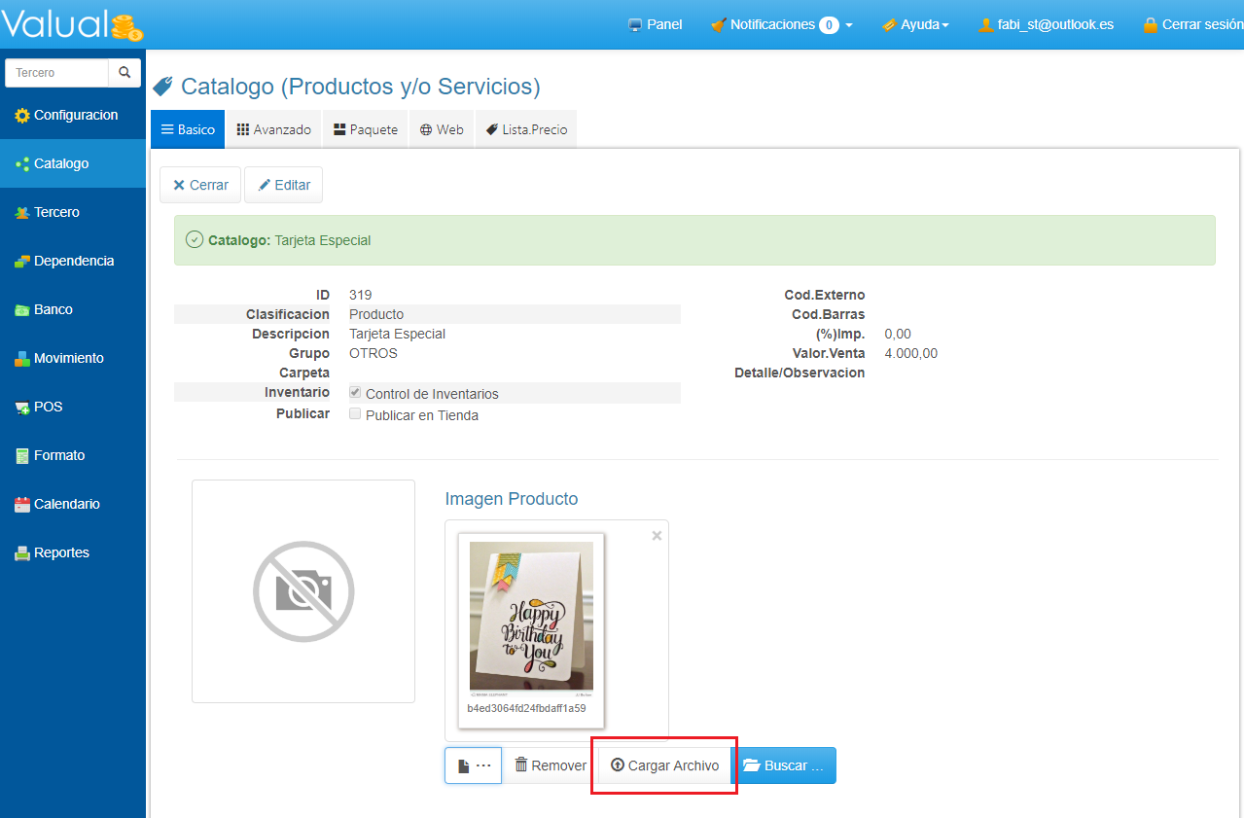Expand the Notificaciones dropdown
The width and height of the screenshot is (1244, 818).
click(782, 24)
